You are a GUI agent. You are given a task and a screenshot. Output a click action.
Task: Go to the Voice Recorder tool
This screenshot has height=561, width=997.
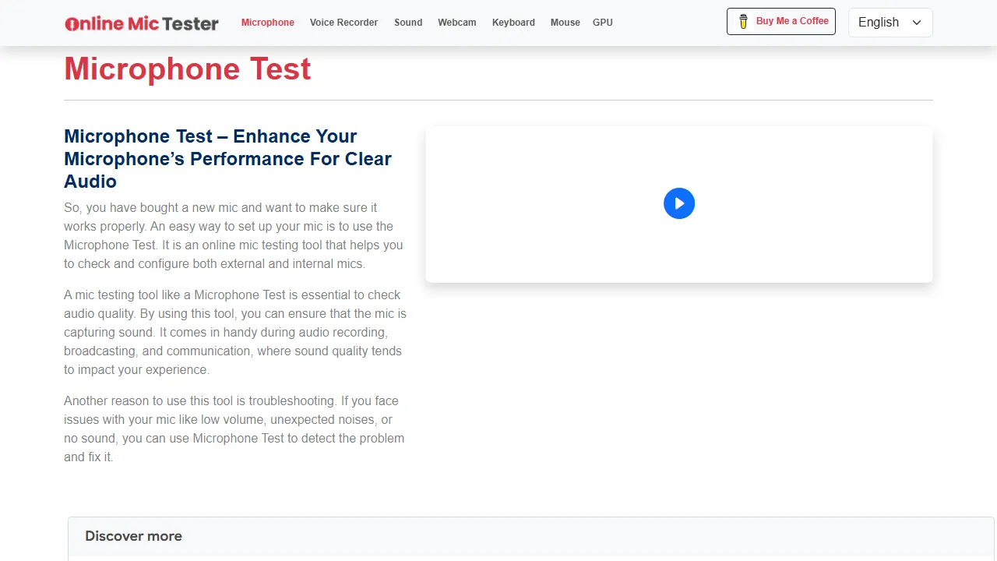tap(343, 23)
